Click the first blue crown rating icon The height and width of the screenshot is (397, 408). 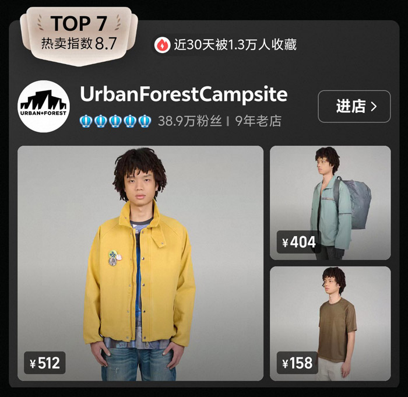85,121
